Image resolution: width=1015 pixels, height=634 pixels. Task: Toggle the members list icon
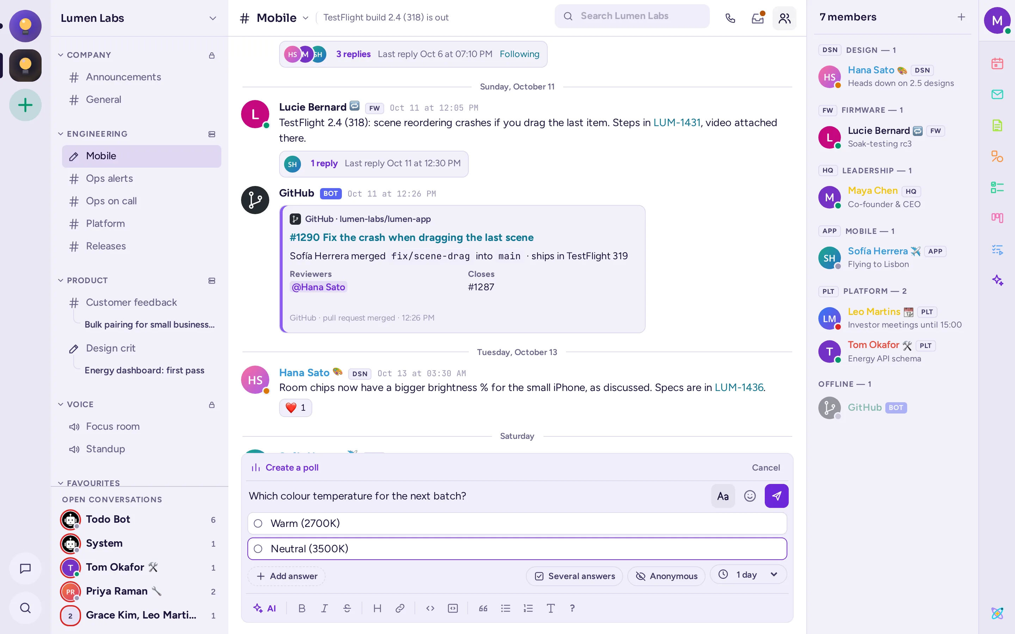click(784, 18)
